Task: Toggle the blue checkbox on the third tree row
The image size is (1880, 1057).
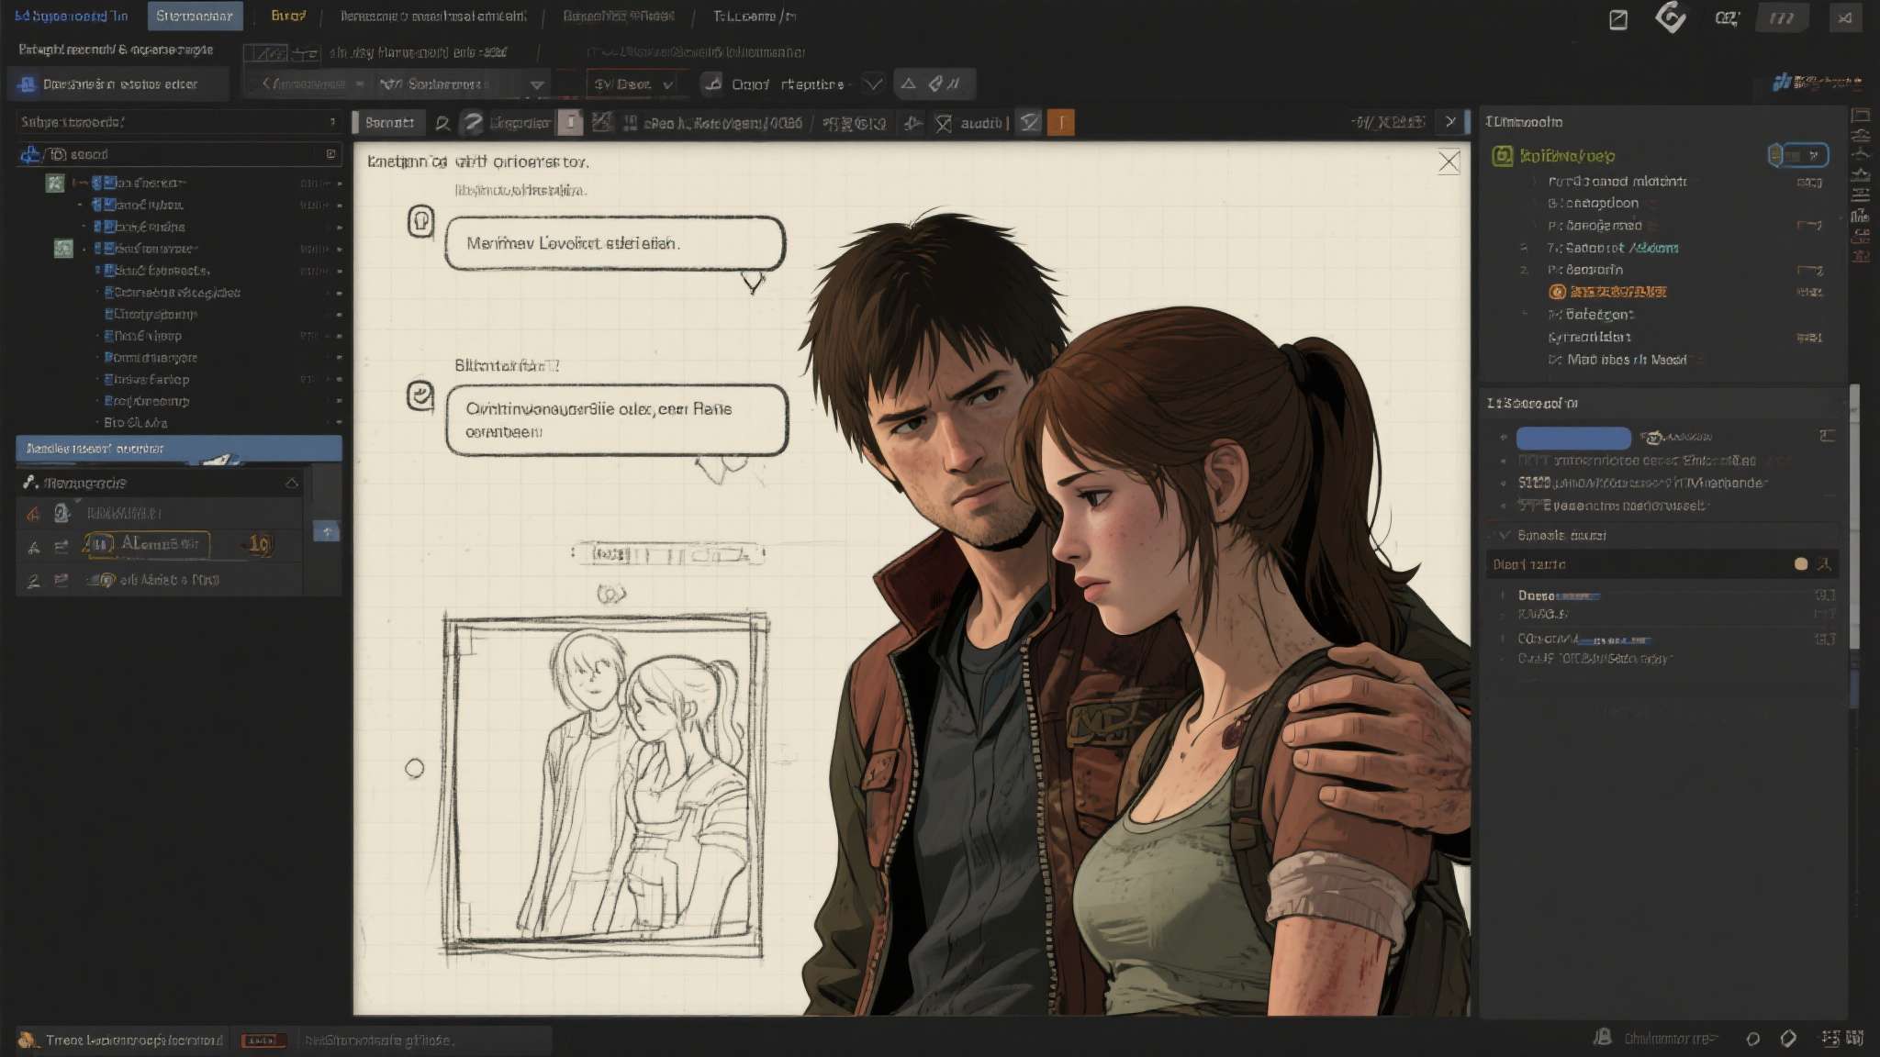Action: pos(108,227)
